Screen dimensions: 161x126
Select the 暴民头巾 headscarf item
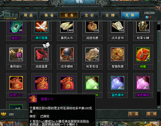pyautogui.click(x=67, y=27)
